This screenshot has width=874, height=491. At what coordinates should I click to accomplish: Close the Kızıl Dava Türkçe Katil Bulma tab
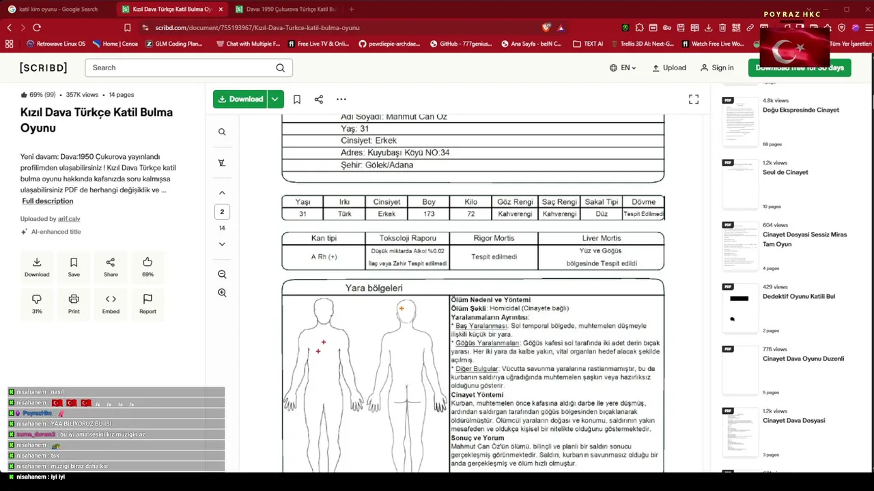pyautogui.click(x=221, y=9)
